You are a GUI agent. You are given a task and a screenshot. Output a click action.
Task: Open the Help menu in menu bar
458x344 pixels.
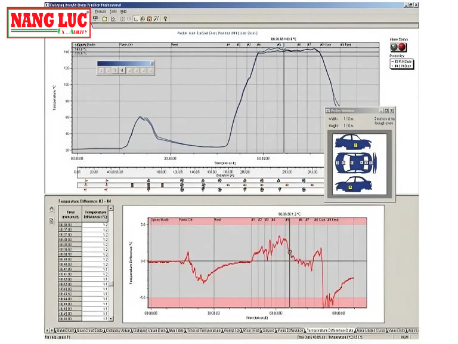point(123,11)
